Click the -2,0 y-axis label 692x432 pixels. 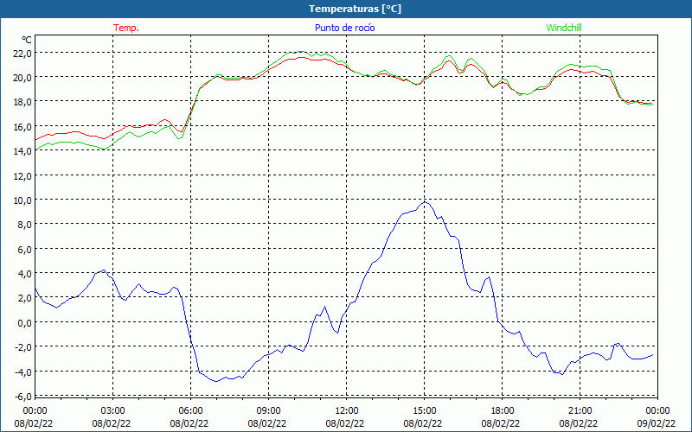tap(23, 347)
